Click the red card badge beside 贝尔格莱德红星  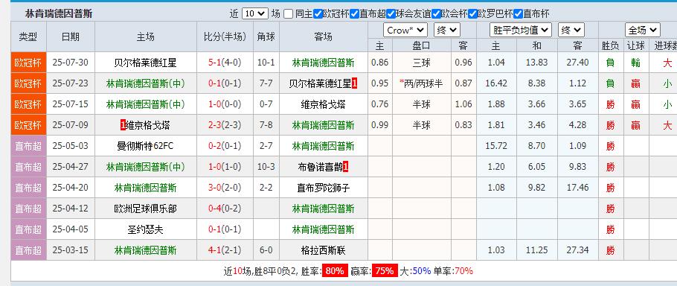pyautogui.click(x=354, y=83)
